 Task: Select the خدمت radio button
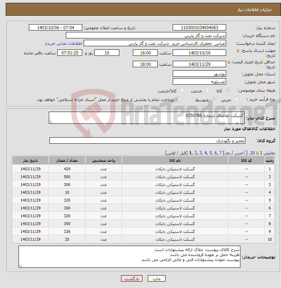207,90
